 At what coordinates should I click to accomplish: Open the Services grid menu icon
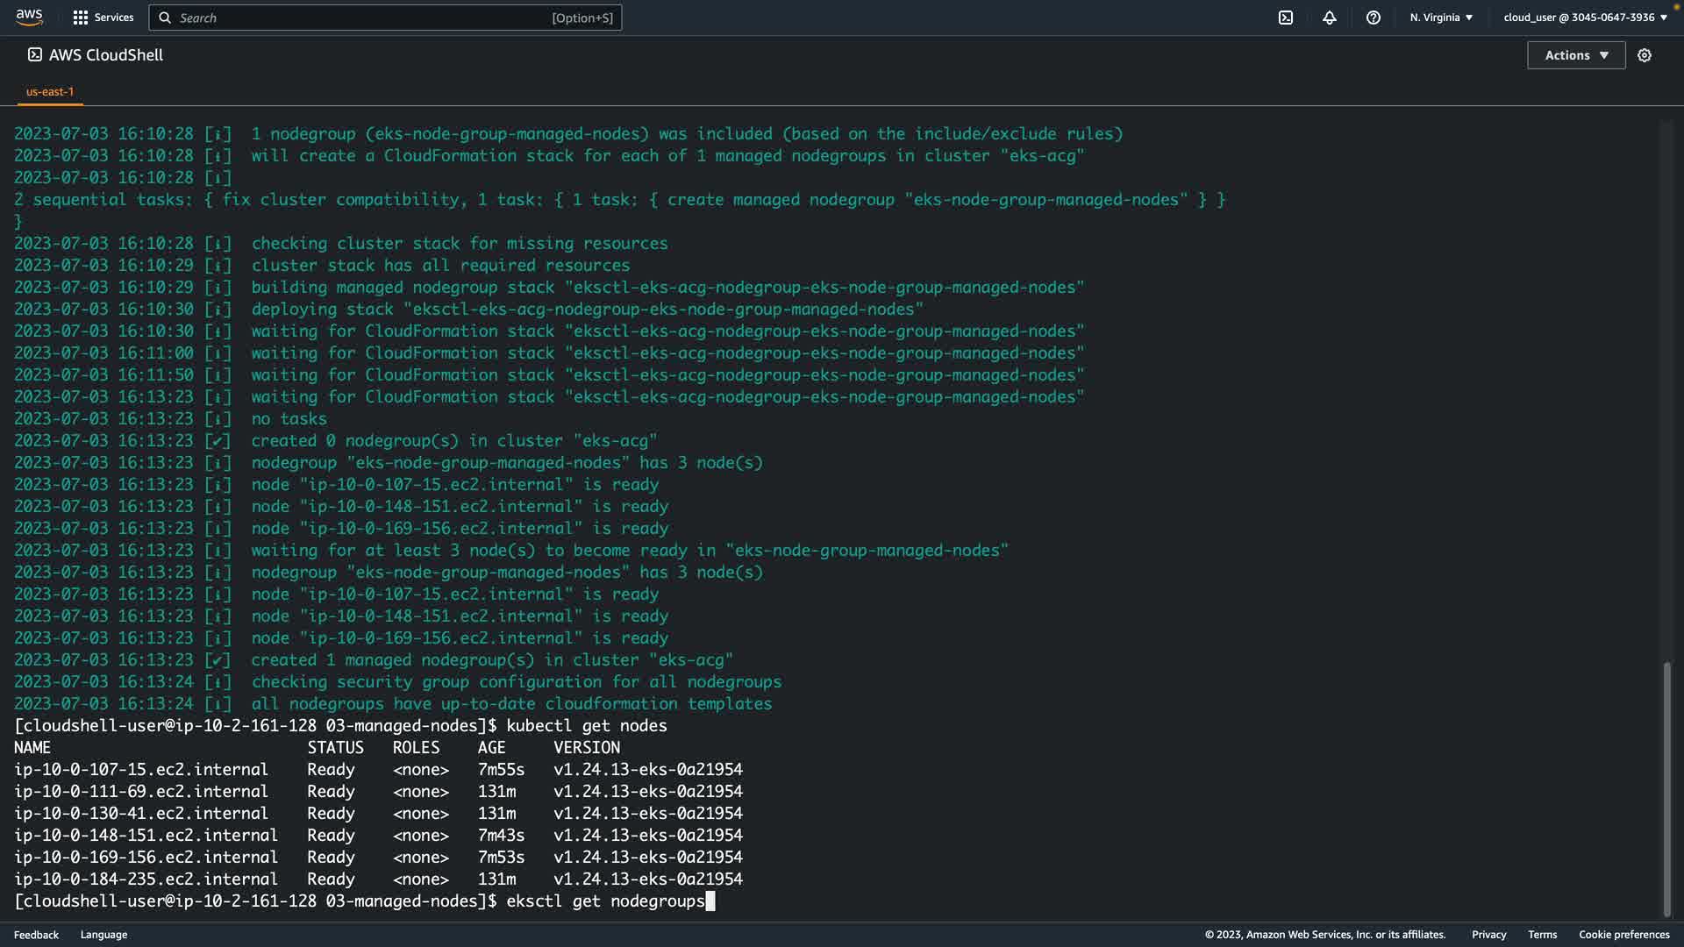pyautogui.click(x=81, y=18)
